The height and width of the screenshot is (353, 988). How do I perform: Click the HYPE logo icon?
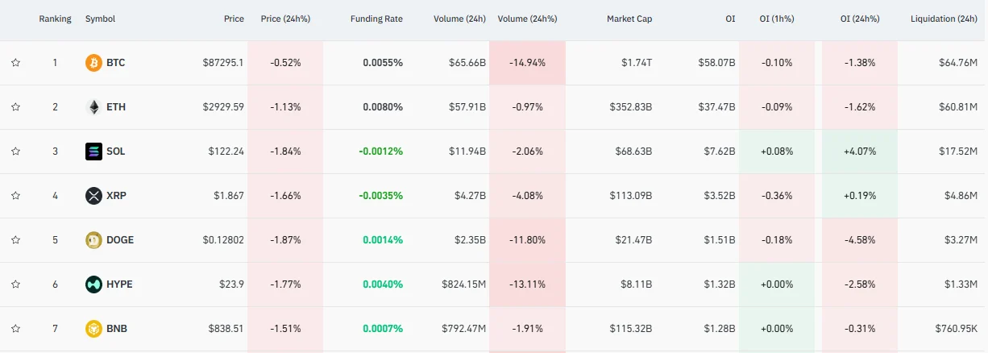(93, 284)
